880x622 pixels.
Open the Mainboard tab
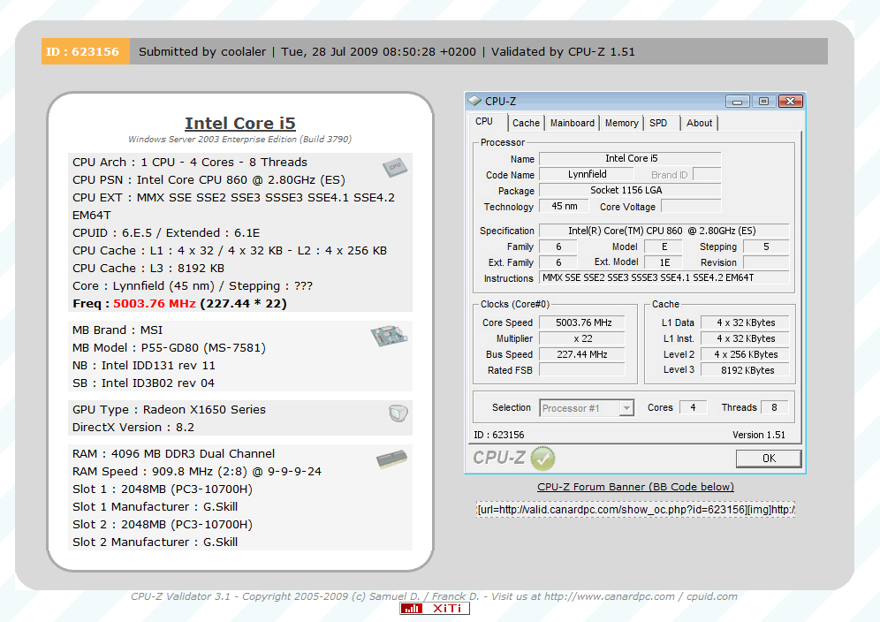point(572,123)
